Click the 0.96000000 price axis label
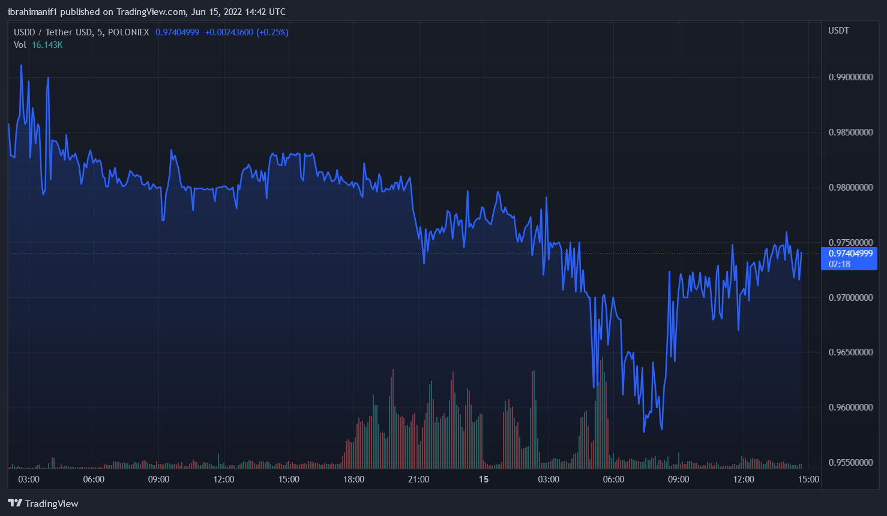The height and width of the screenshot is (516, 887). [850, 408]
